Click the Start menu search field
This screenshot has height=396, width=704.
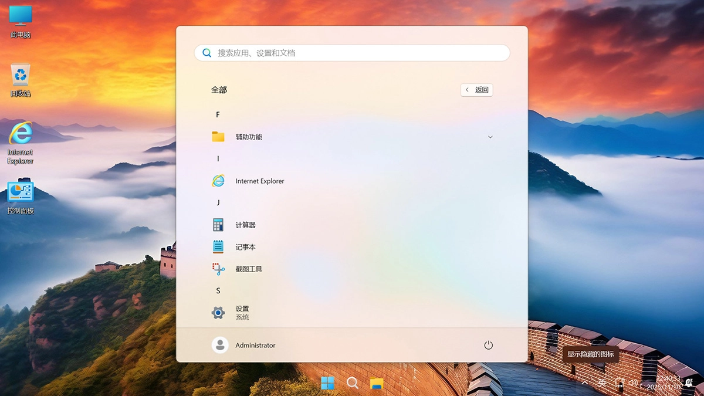click(x=351, y=52)
